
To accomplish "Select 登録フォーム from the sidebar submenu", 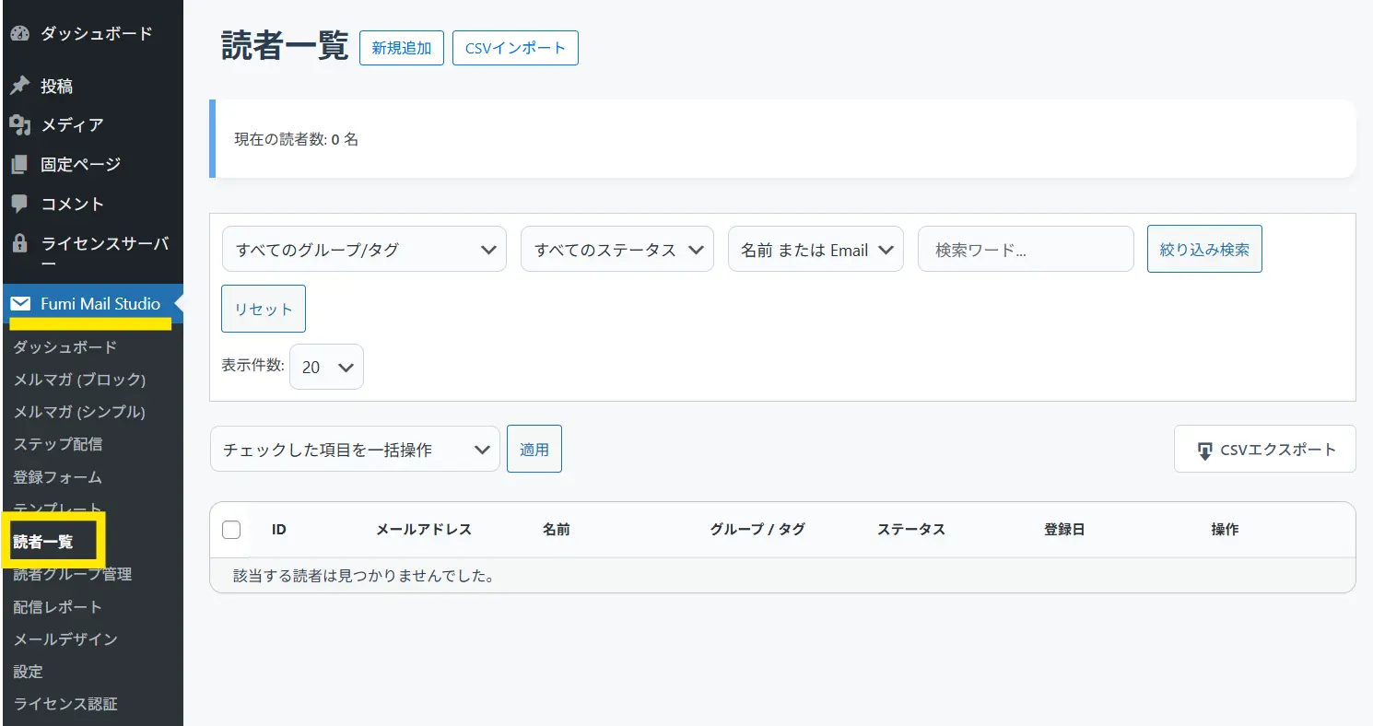I will point(58,477).
